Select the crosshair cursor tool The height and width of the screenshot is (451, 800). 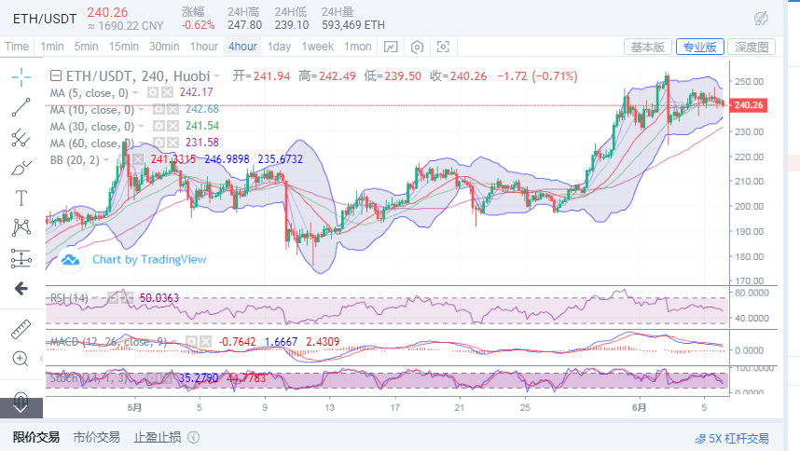click(21, 77)
